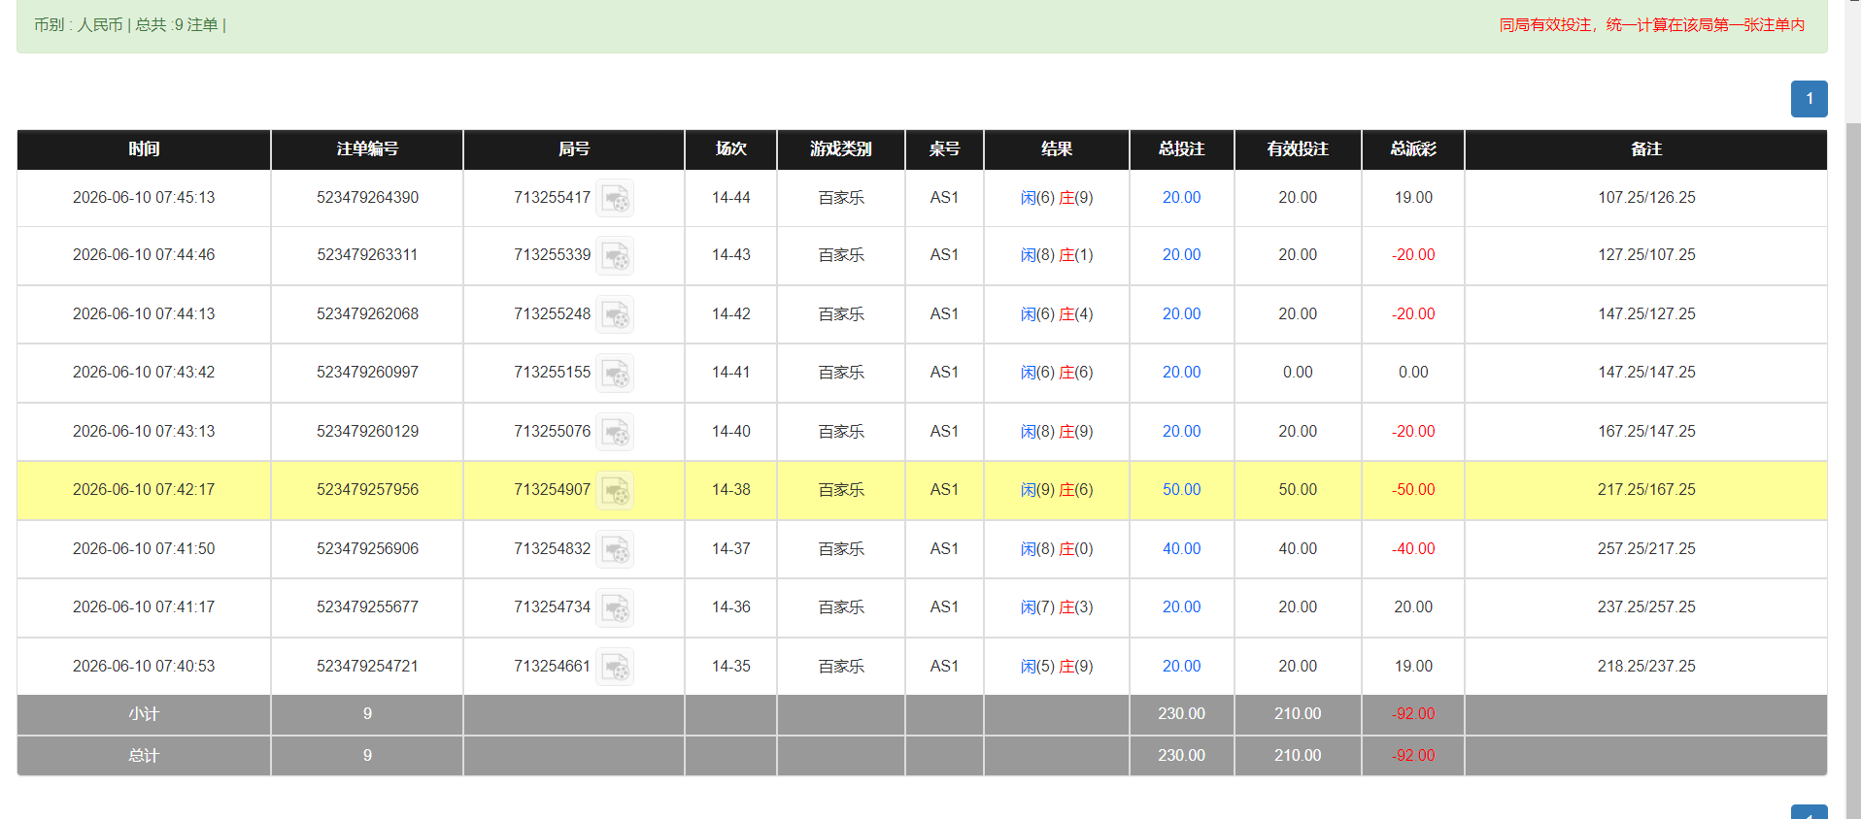Click result 闲(6) 庄(9) in session 14-44
Image resolution: width=1861 pixels, height=819 pixels.
tap(1057, 197)
